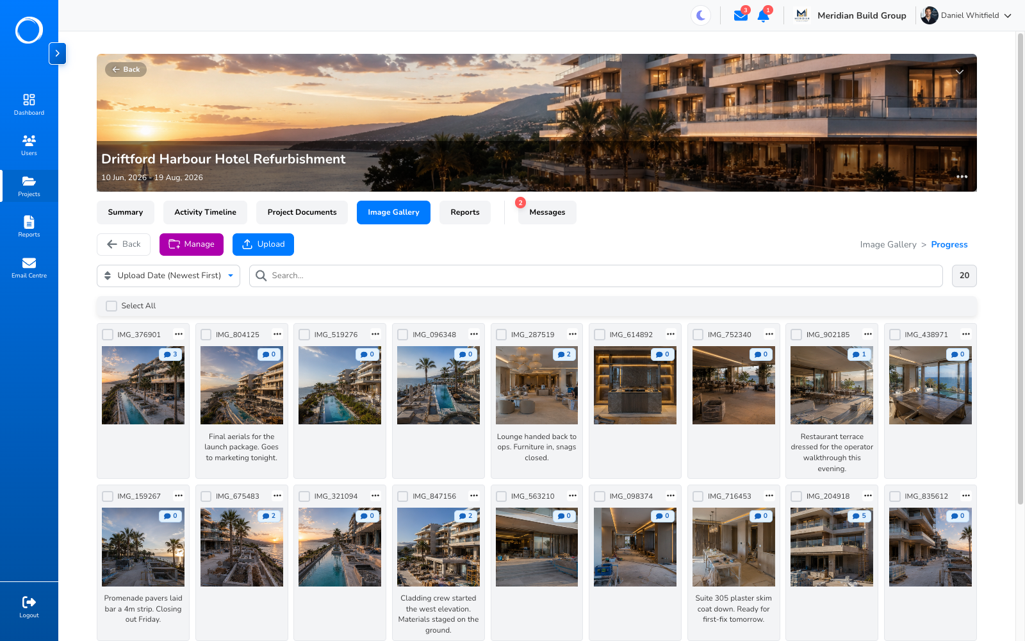Toggle dark mode moon icon

701,15
